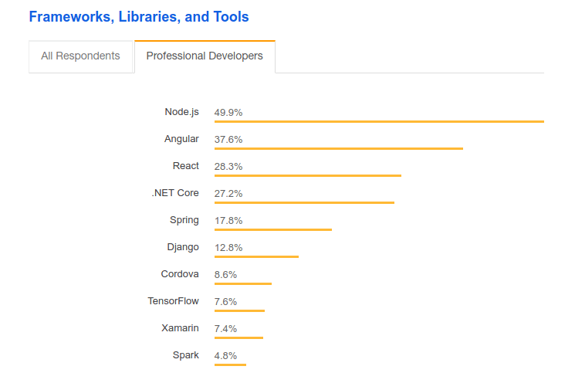This screenshot has width=575, height=373.
Task: Switch to the All Respondents tab
Action: pyautogui.click(x=80, y=56)
